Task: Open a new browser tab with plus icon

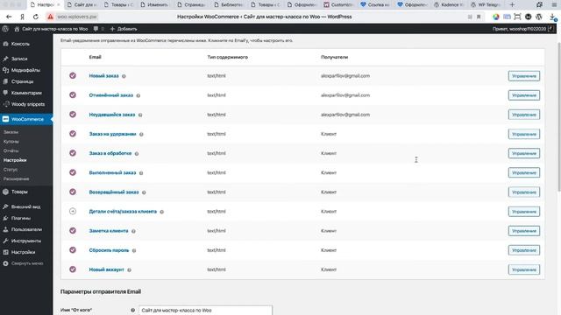Action: pos(512,4)
